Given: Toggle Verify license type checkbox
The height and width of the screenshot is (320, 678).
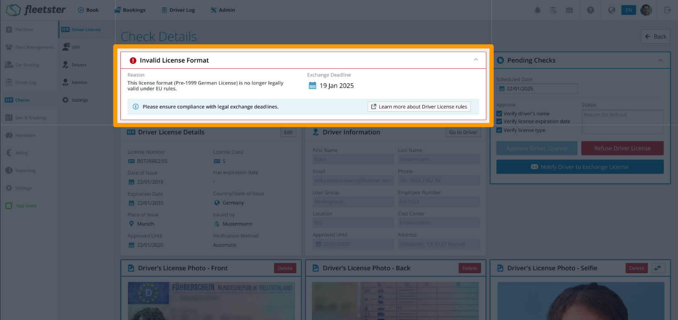Looking at the screenshot, I should click(x=499, y=130).
